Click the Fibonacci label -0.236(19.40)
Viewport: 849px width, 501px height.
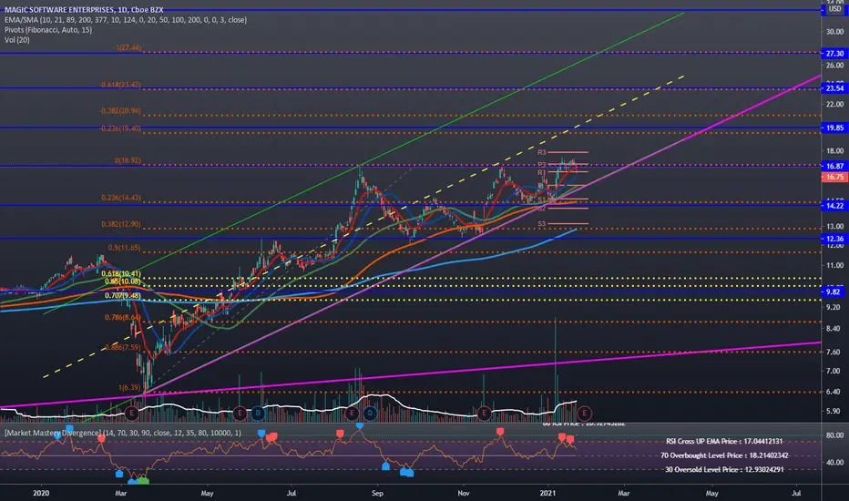click(x=120, y=129)
